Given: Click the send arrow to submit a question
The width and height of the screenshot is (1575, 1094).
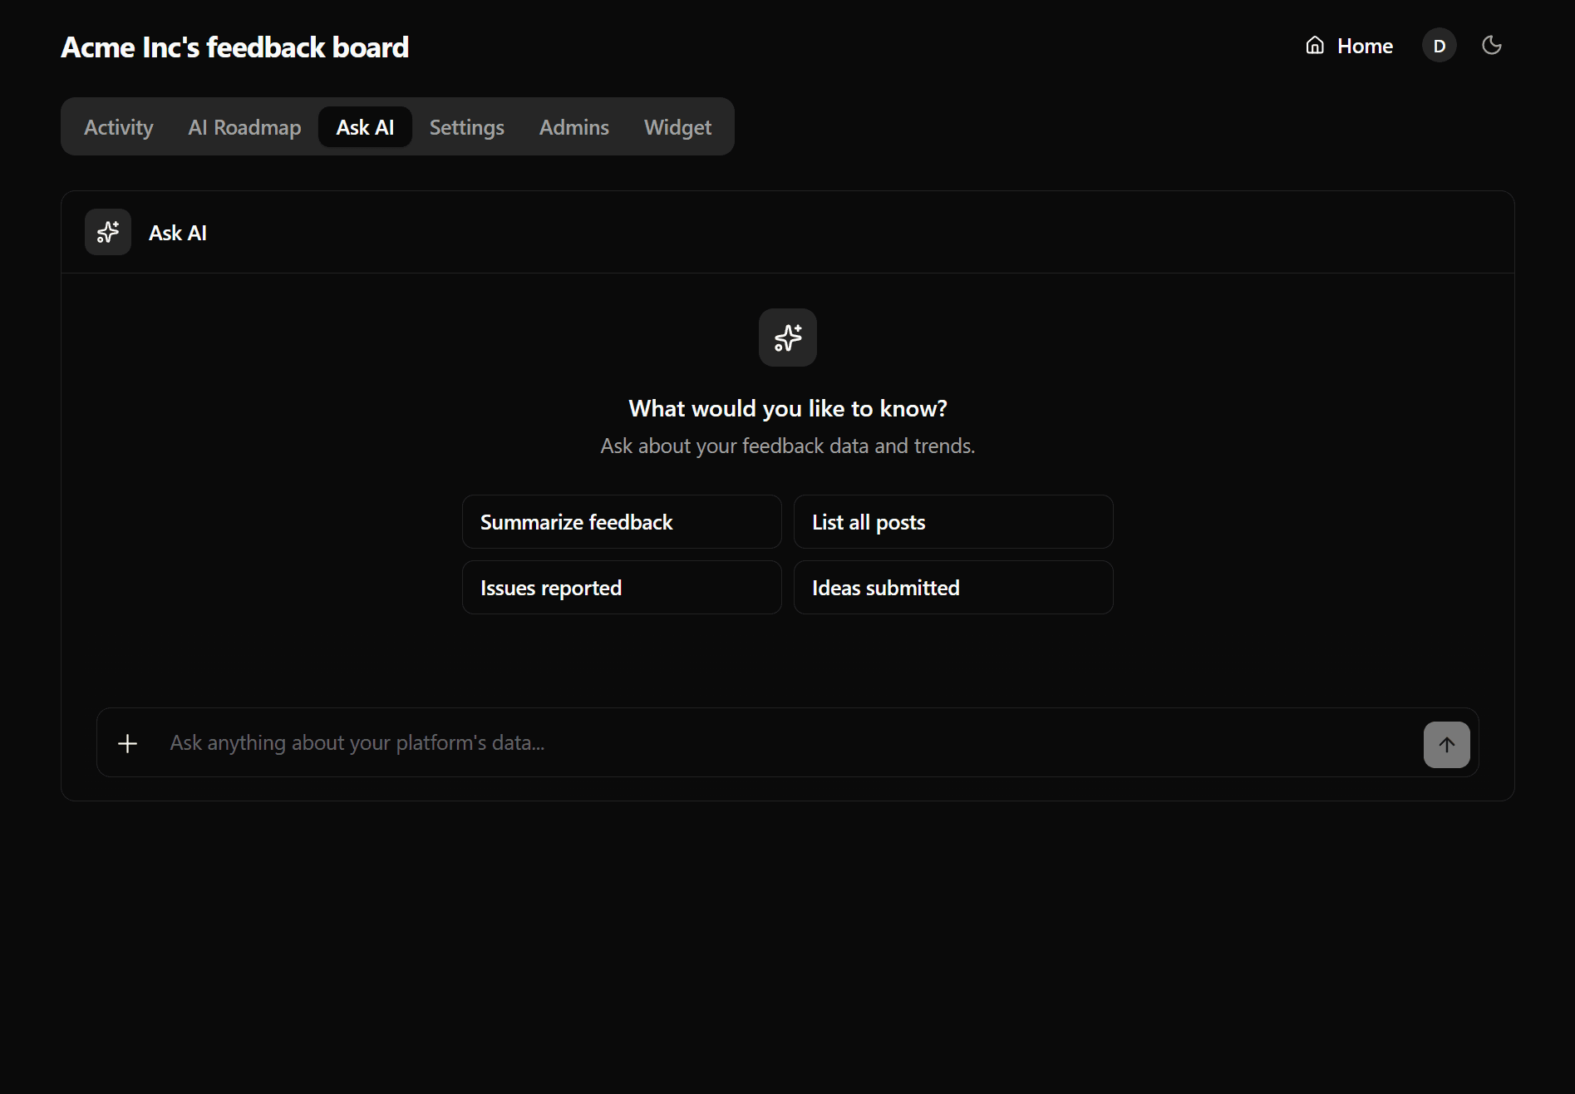Looking at the screenshot, I should [1446, 744].
